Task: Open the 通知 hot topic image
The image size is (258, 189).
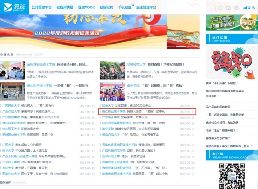Action: tap(232, 63)
